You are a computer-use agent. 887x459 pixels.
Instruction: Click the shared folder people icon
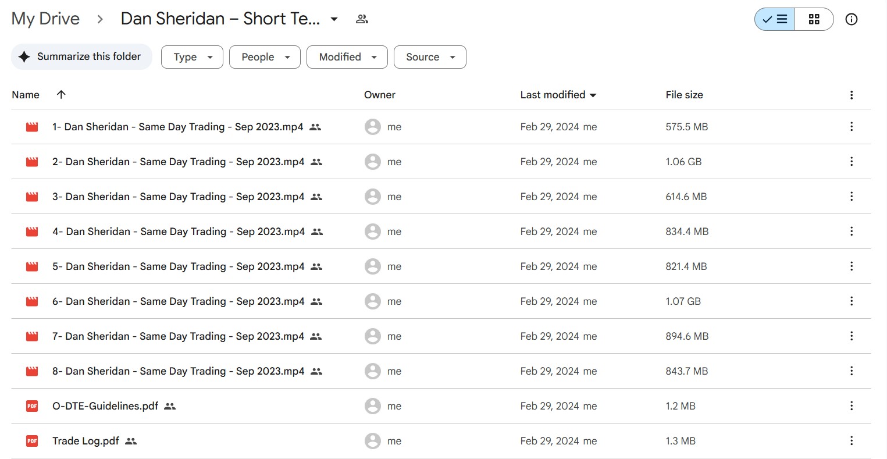362,19
